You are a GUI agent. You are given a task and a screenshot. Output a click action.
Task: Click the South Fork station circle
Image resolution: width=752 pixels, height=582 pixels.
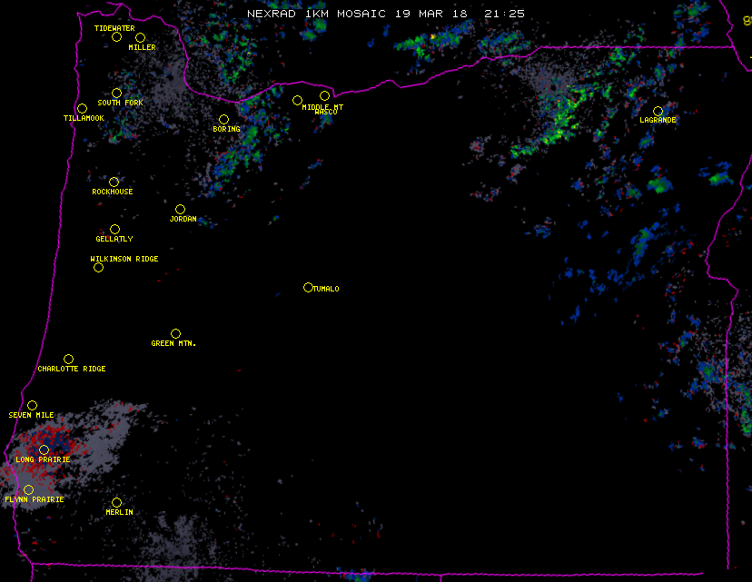pyautogui.click(x=116, y=93)
